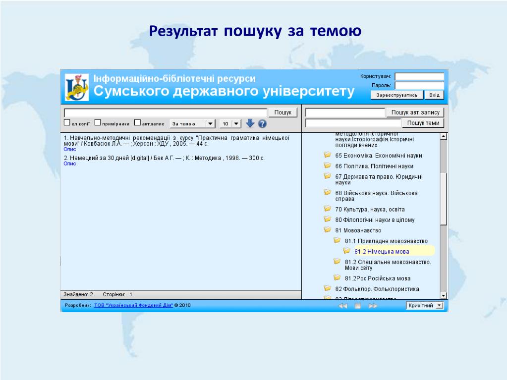The height and width of the screenshot is (380, 507).
Task: Click folder icon for 70 Культура
Action: [x=327, y=209]
